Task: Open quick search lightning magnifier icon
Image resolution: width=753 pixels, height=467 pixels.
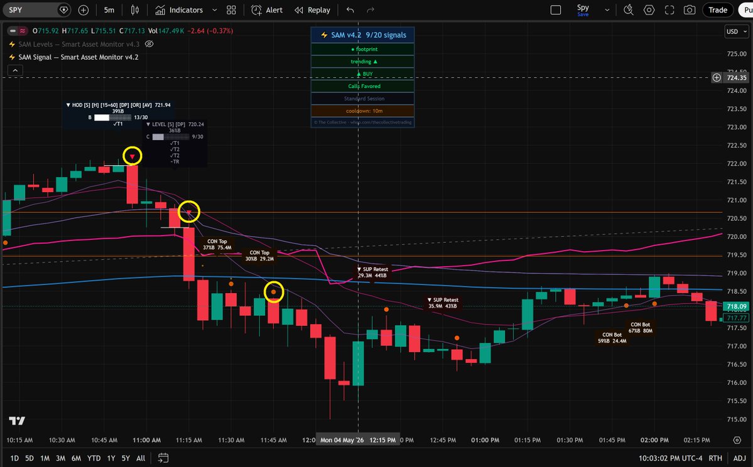Action: pyautogui.click(x=628, y=9)
